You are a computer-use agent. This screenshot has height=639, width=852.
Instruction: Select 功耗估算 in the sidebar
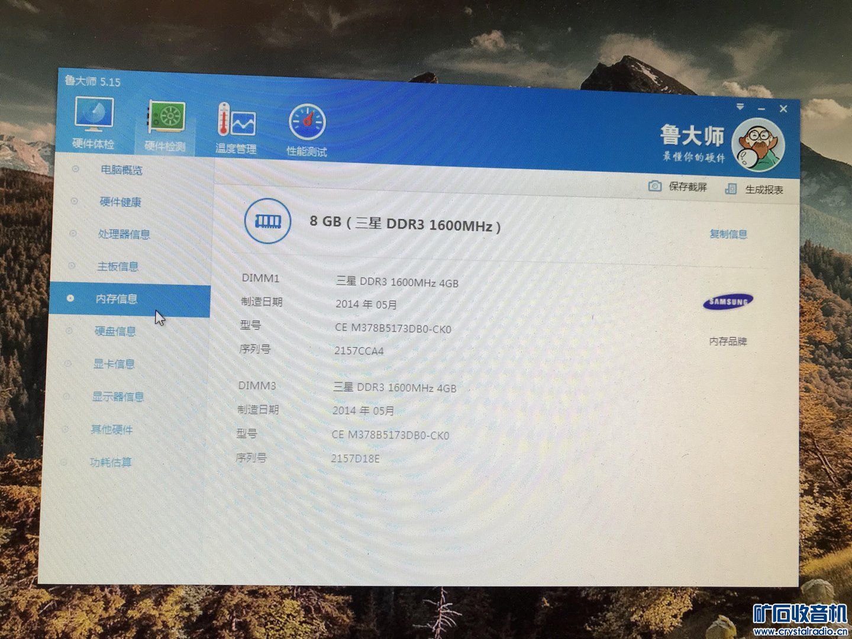point(111,462)
